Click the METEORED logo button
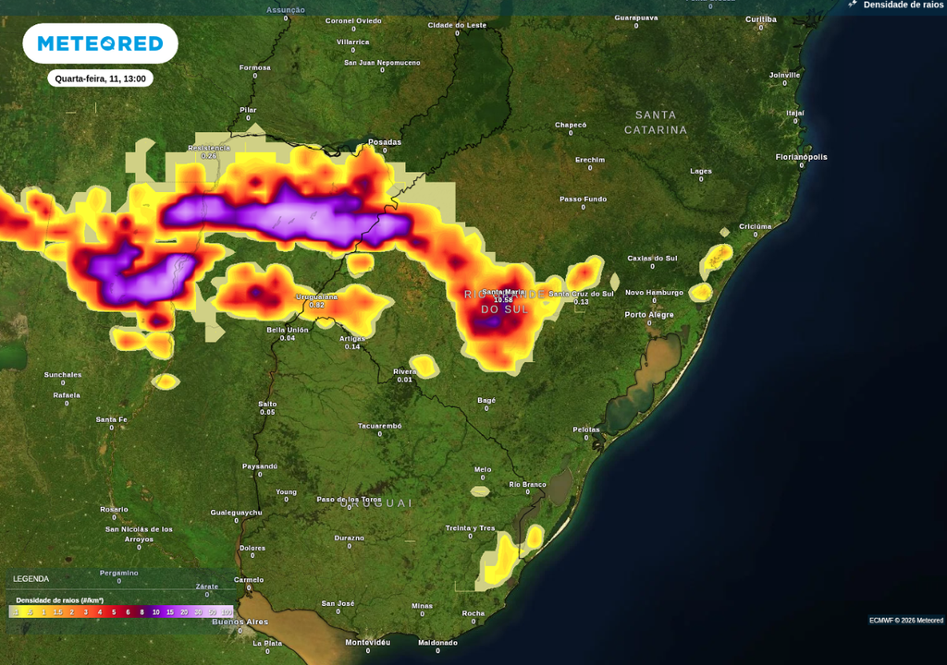The image size is (947, 665). [100, 42]
